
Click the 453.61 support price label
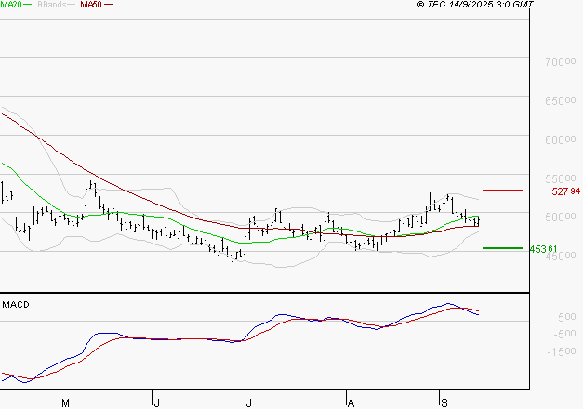point(542,249)
